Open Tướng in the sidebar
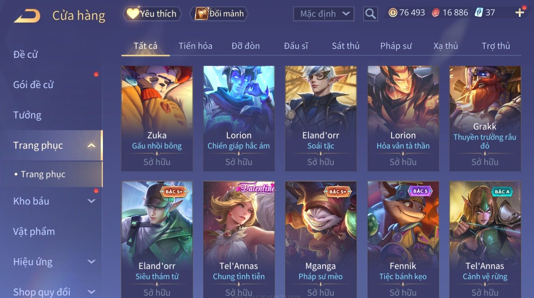Screen dimensions: 534x298 coord(27,115)
